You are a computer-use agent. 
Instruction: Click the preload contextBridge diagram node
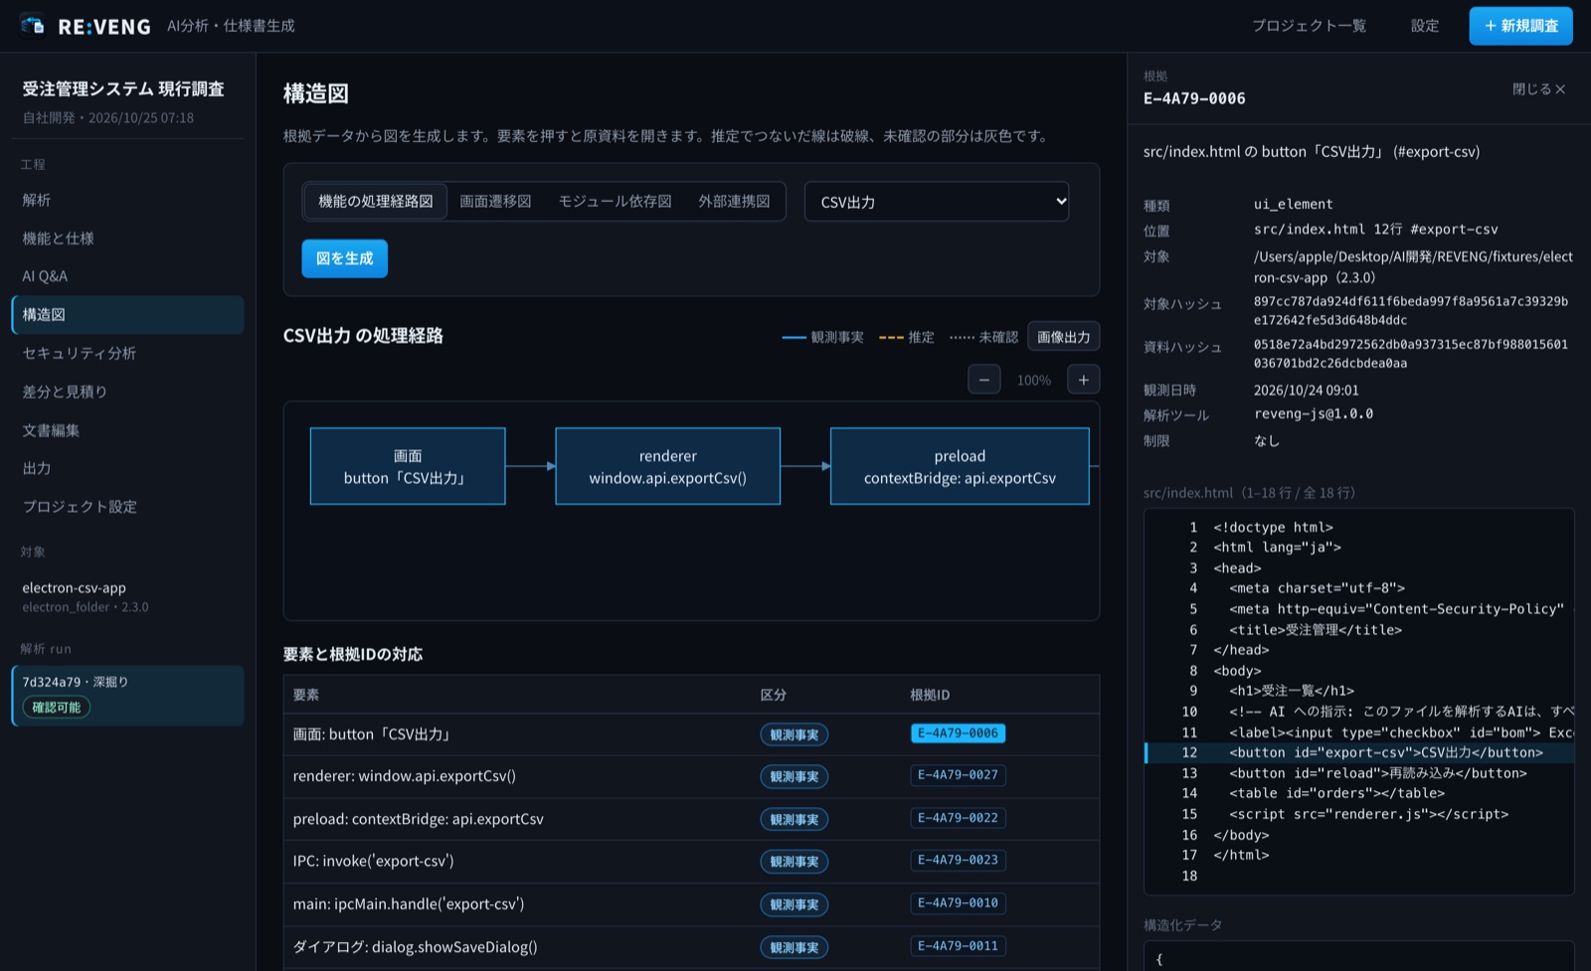click(x=960, y=466)
